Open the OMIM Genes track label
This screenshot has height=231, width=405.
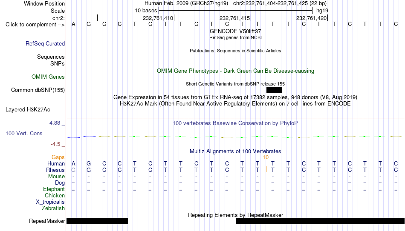(48, 77)
